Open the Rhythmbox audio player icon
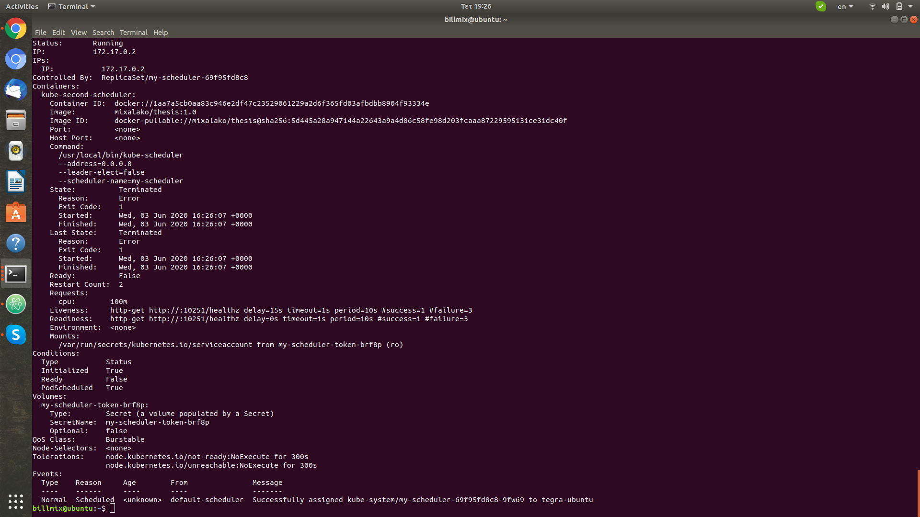This screenshot has width=920, height=517. point(16,151)
